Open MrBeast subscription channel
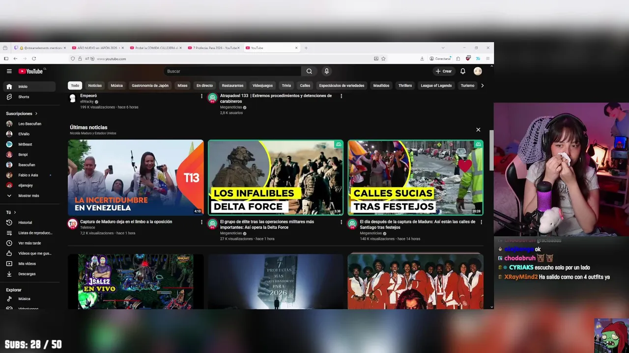Image resolution: width=629 pixels, height=353 pixels. tap(29, 144)
